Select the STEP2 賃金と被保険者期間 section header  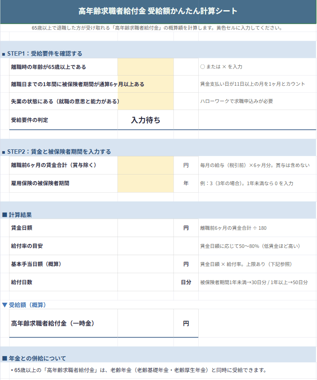tap(59, 152)
